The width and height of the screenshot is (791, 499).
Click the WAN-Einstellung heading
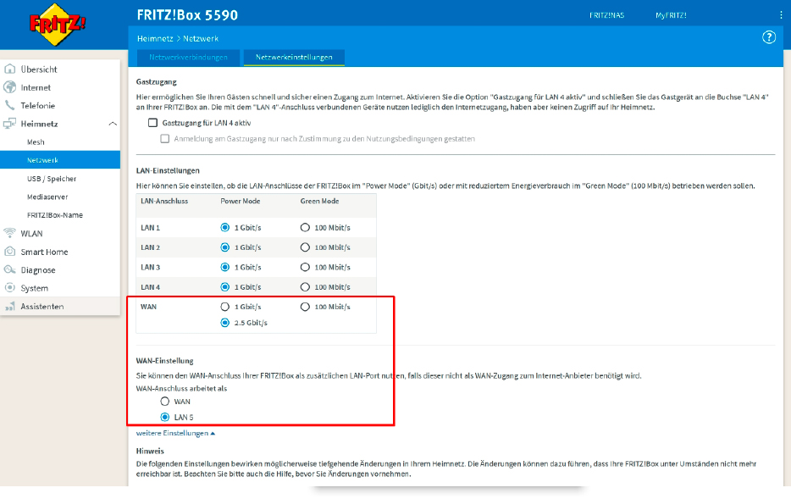(164, 361)
